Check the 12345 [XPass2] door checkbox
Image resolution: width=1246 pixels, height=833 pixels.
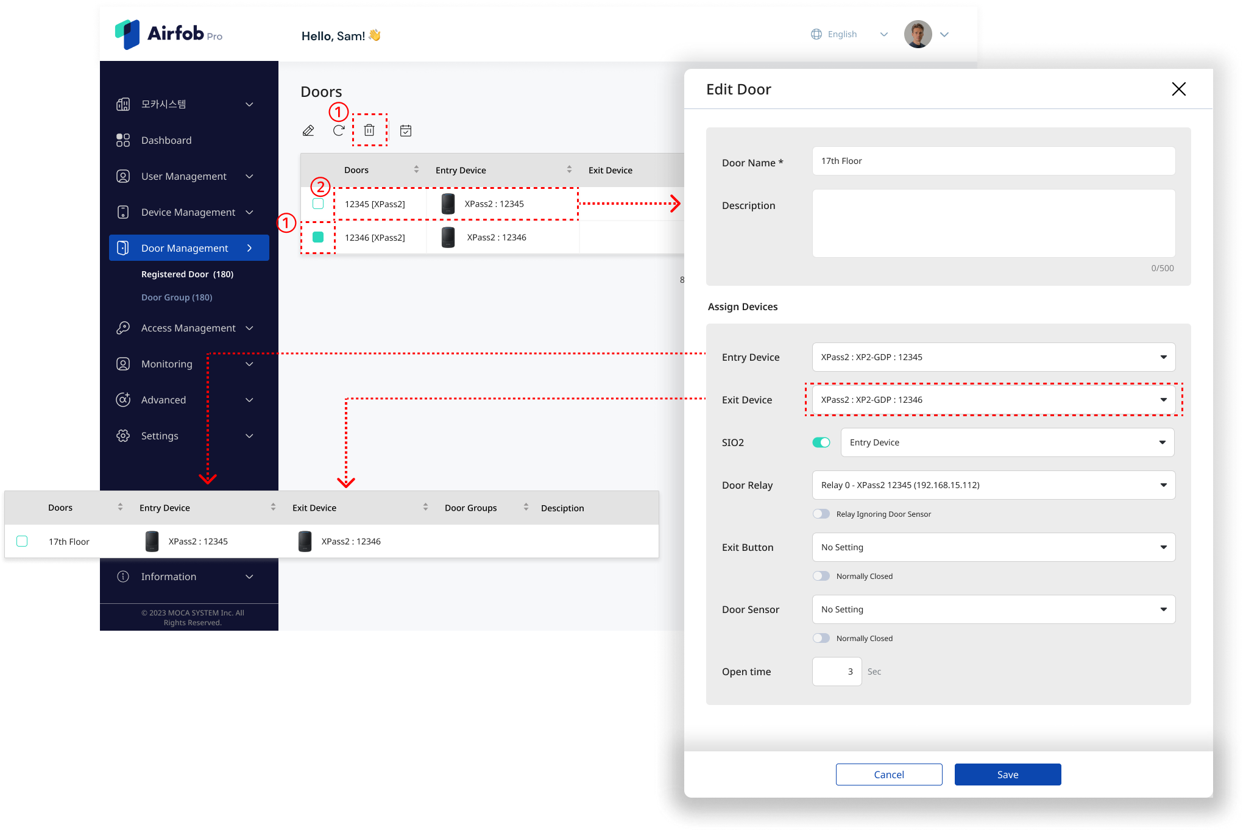click(x=318, y=204)
